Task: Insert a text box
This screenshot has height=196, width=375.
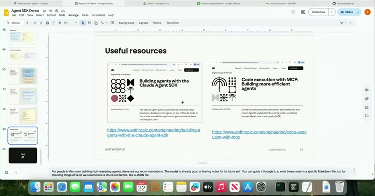Action: [89, 23]
